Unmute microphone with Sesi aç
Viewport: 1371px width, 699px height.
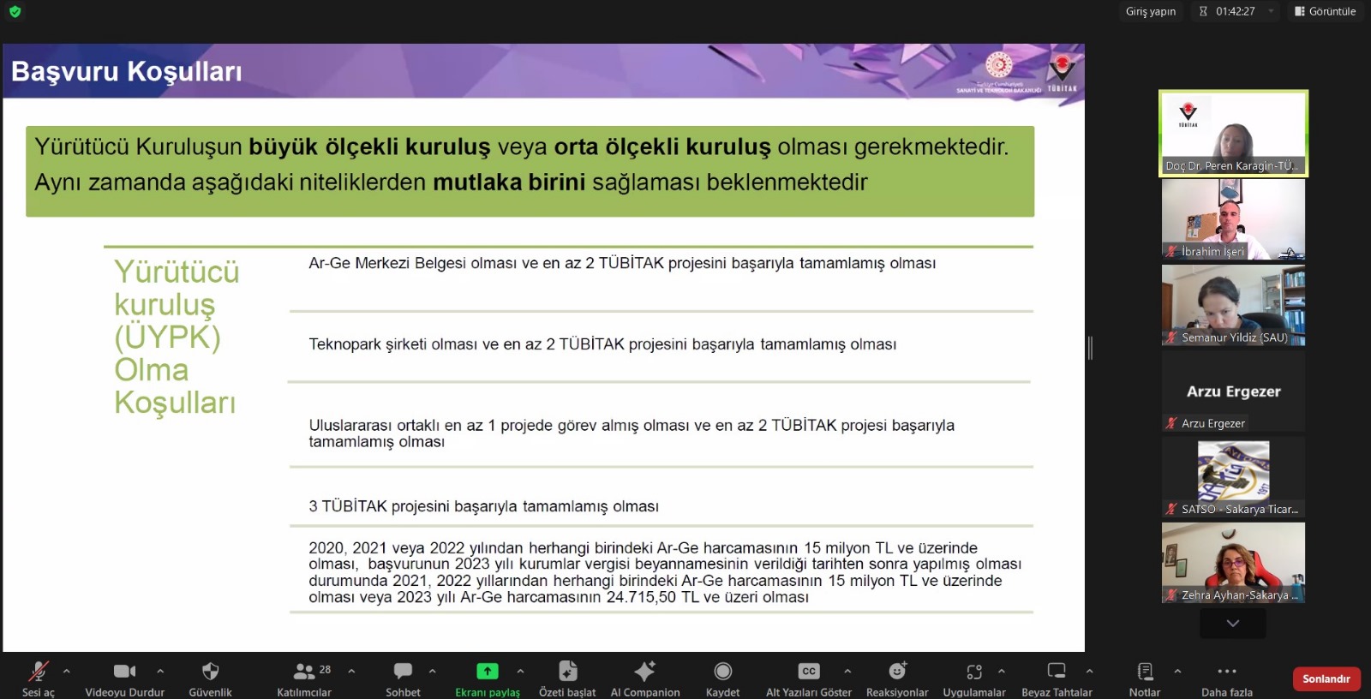tap(38, 672)
